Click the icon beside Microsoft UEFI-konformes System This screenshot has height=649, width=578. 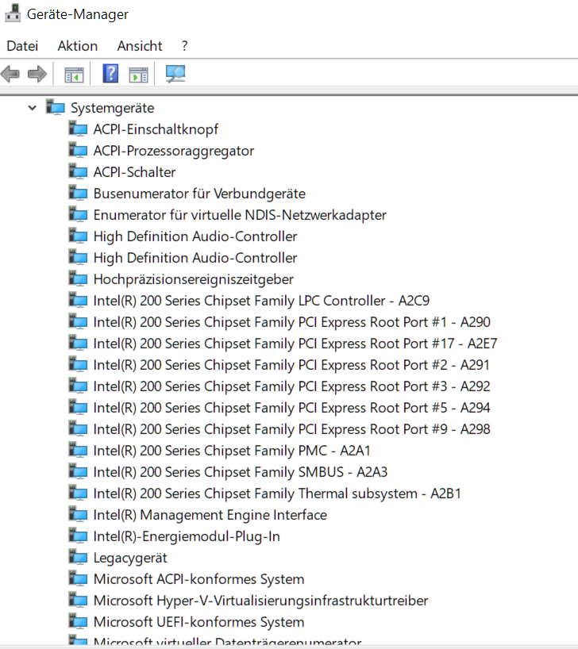coord(78,622)
